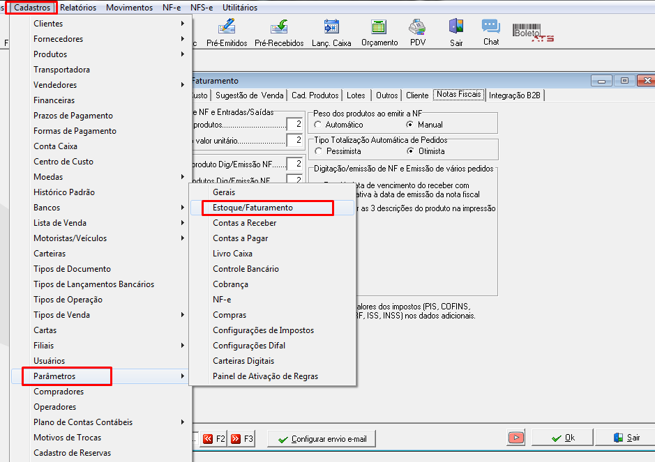Select Usuários in Cadastros menu
Image resolution: width=655 pixels, height=462 pixels.
point(101,360)
